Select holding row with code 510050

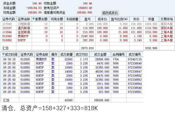tap(88, 40)
